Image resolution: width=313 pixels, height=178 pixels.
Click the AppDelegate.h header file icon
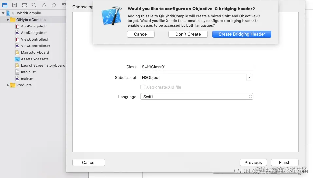(17, 26)
